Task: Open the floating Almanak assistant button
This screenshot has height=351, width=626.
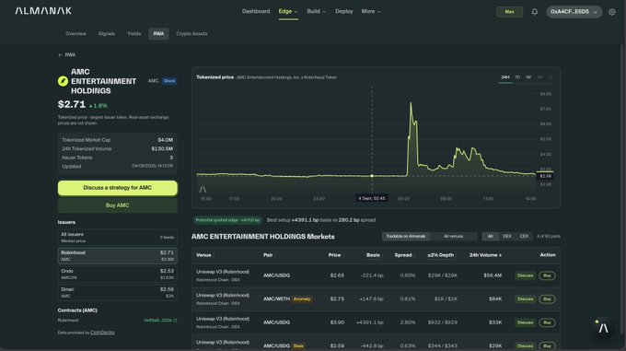Action: coord(603,328)
